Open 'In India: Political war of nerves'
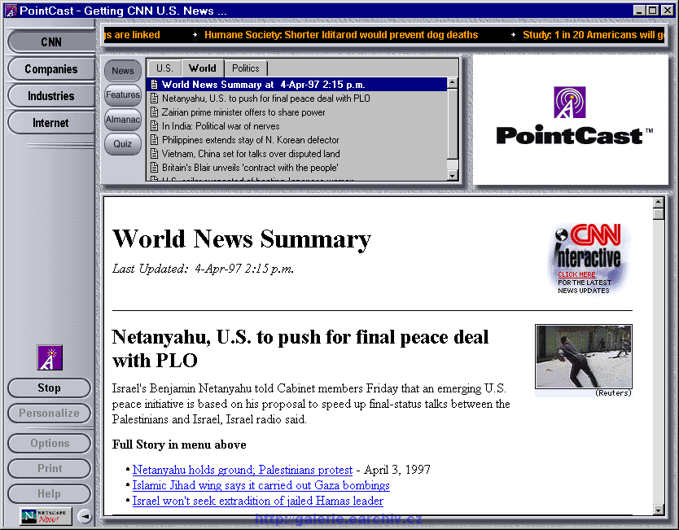Image resolution: width=679 pixels, height=530 pixels. (x=296, y=126)
